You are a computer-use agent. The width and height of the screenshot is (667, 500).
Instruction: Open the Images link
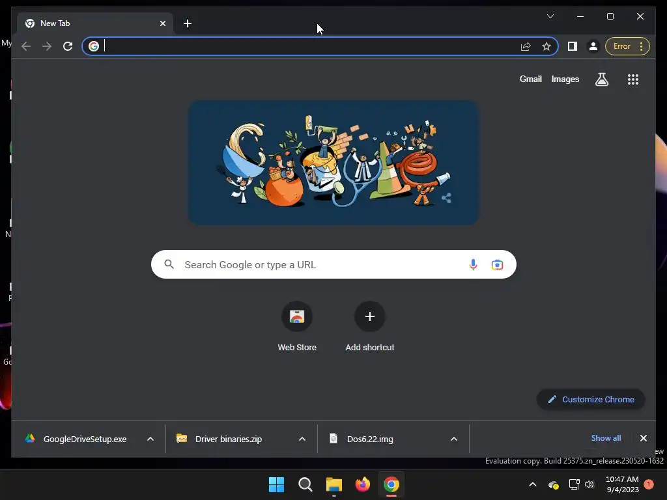(x=565, y=79)
